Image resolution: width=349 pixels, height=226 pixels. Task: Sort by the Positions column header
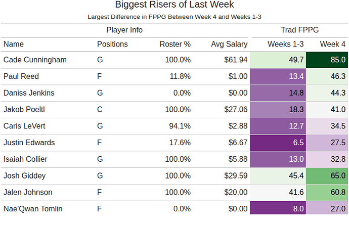point(112,44)
